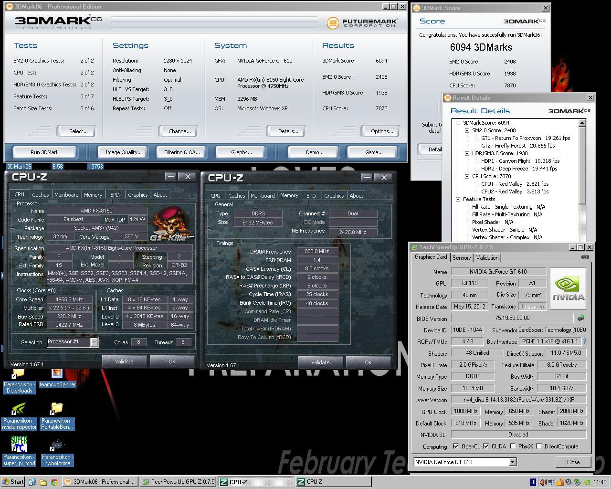Open Windows security alert tray icon
Screen dimensions: 611x489
pyautogui.click(x=560, y=482)
